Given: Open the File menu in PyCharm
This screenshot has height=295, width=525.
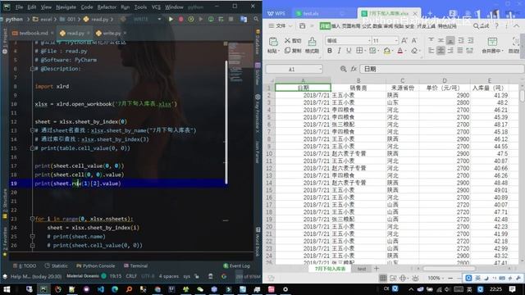Looking at the screenshot, I should (19, 7).
